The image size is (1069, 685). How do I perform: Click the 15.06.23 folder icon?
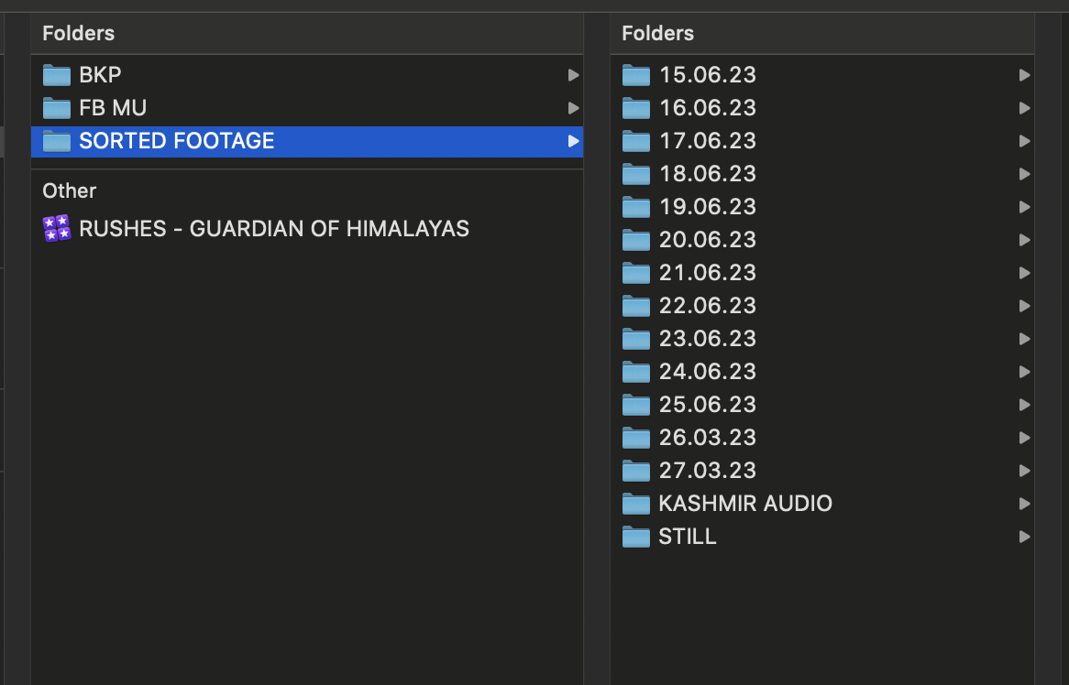pyautogui.click(x=635, y=75)
